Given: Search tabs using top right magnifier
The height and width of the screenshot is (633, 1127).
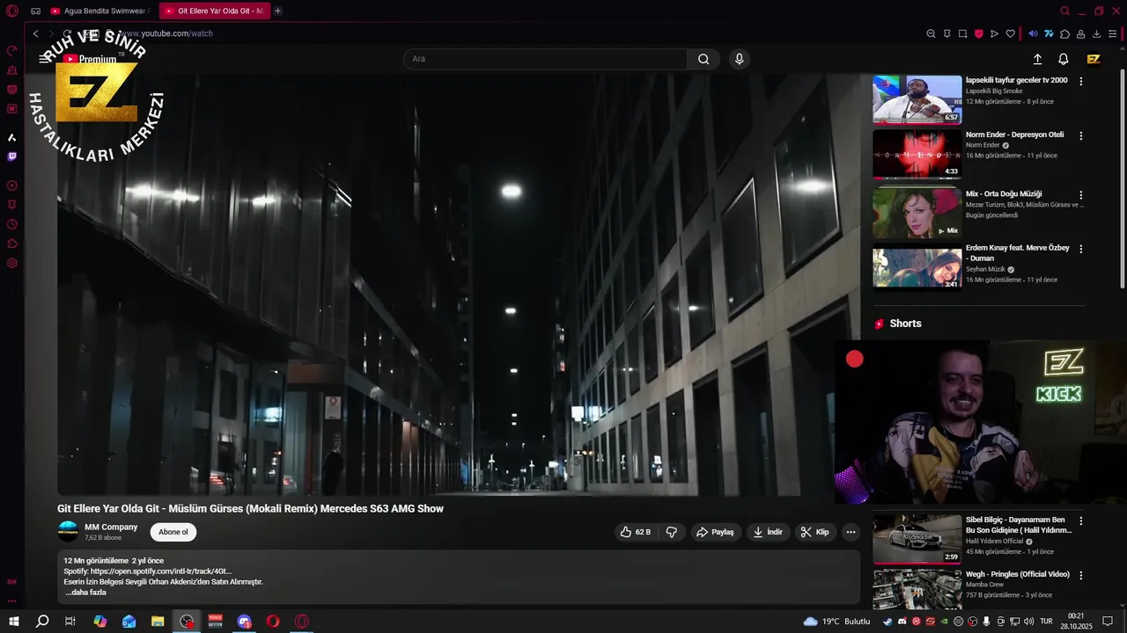Looking at the screenshot, I should [x=1064, y=11].
